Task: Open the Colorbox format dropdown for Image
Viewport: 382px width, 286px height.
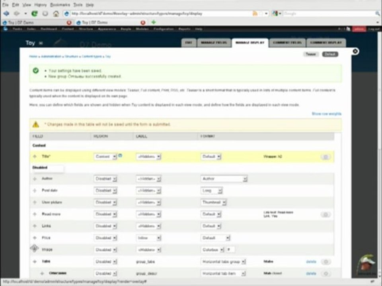Action: pos(212,250)
